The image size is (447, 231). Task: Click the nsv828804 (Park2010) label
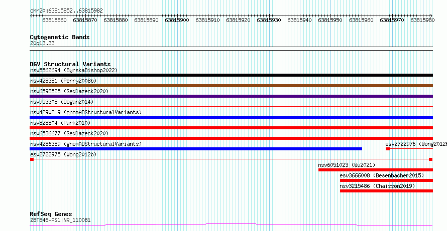click(60, 123)
